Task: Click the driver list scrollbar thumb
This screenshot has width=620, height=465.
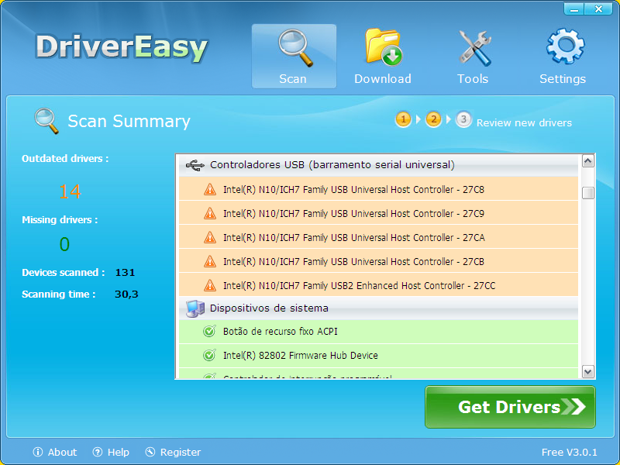Action: [x=588, y=193]
